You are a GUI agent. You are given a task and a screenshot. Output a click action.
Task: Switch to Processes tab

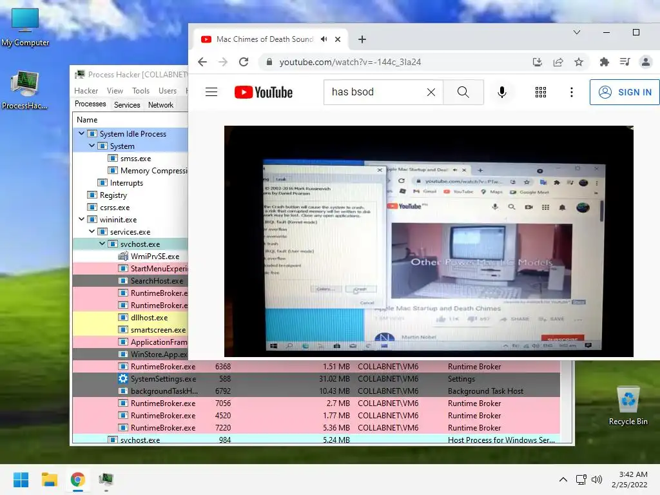coord(90,104)
